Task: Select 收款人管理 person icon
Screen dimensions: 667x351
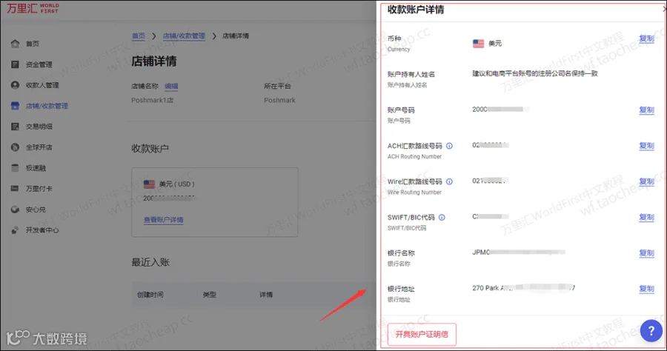Action: pos(15,85)
